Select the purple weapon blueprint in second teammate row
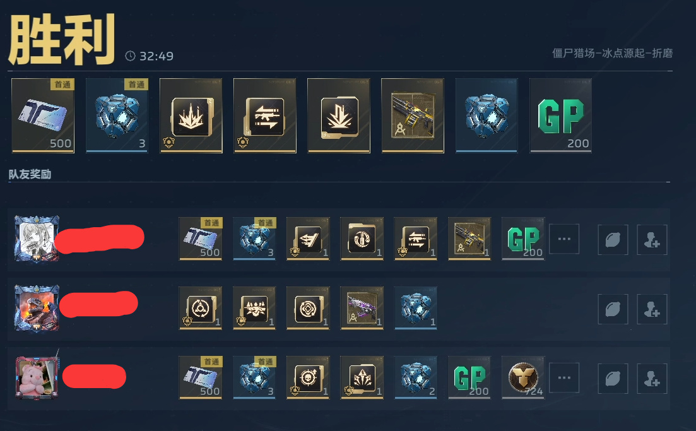Screen dimensions: 696x431 (x=362, y=308)
